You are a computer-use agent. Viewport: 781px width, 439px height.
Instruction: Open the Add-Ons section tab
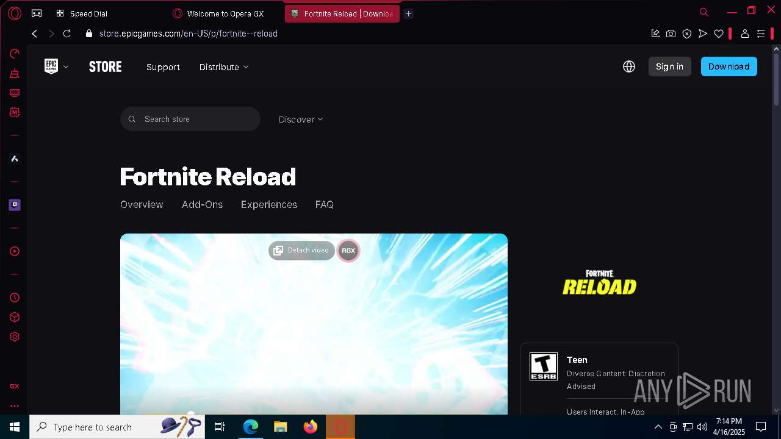[202, 205]
